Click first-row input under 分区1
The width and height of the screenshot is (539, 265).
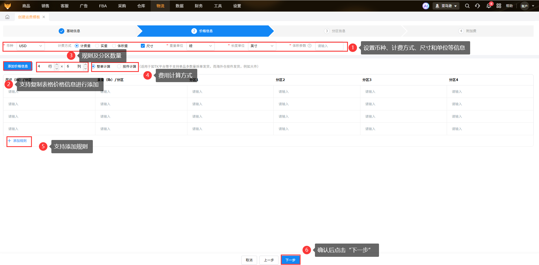[230, 92]
